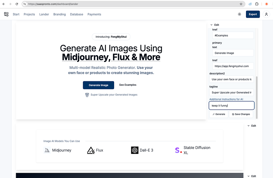The height and width of the screenshot is (178, 273).
Task: Open the site information icon in the address bar
Action: point(25,4)
